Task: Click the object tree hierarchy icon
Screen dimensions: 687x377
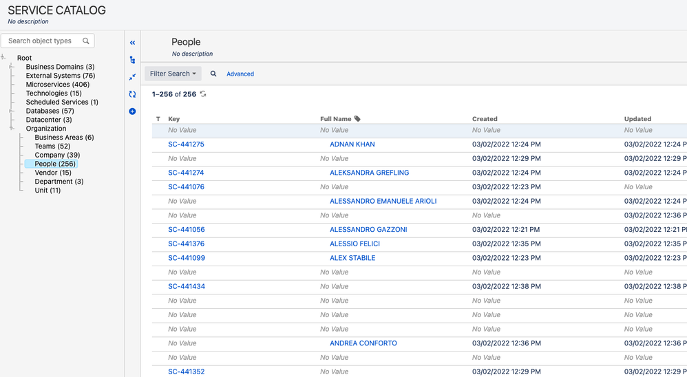Action: [x=132, y=60]
